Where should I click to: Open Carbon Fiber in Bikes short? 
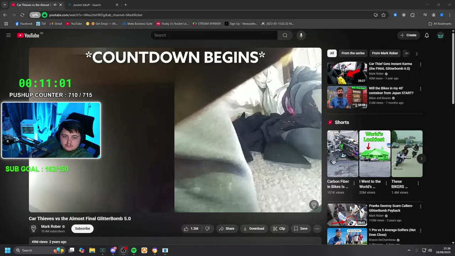click(343, 154)
